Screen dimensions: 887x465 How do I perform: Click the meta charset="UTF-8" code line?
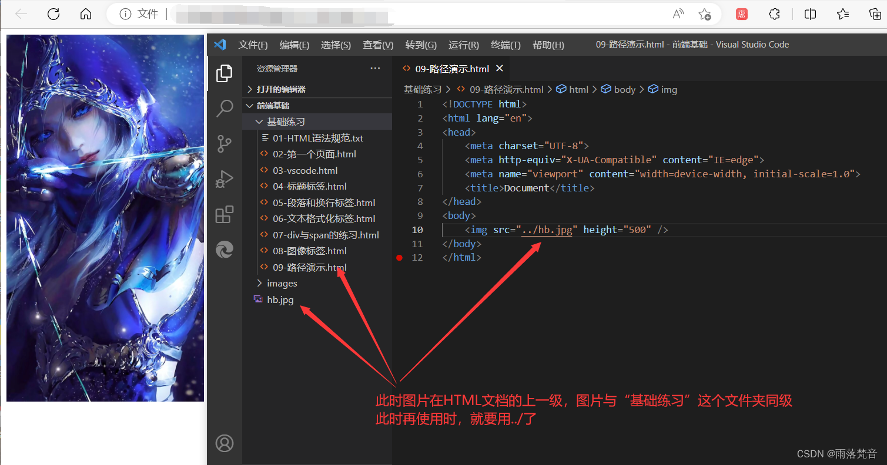coord(527,146)
